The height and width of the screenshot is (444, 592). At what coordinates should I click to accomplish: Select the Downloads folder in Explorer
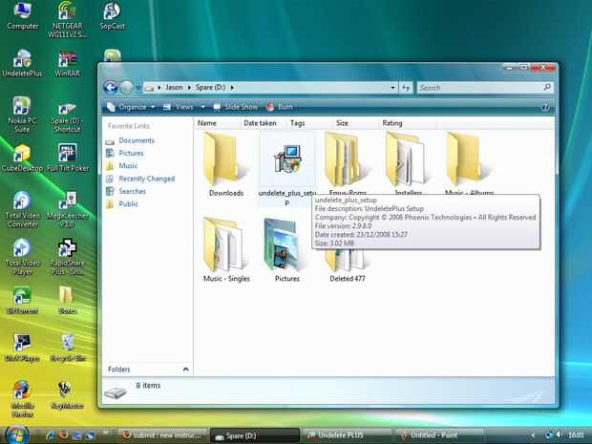pyautogui.click(x=225, y=164)
